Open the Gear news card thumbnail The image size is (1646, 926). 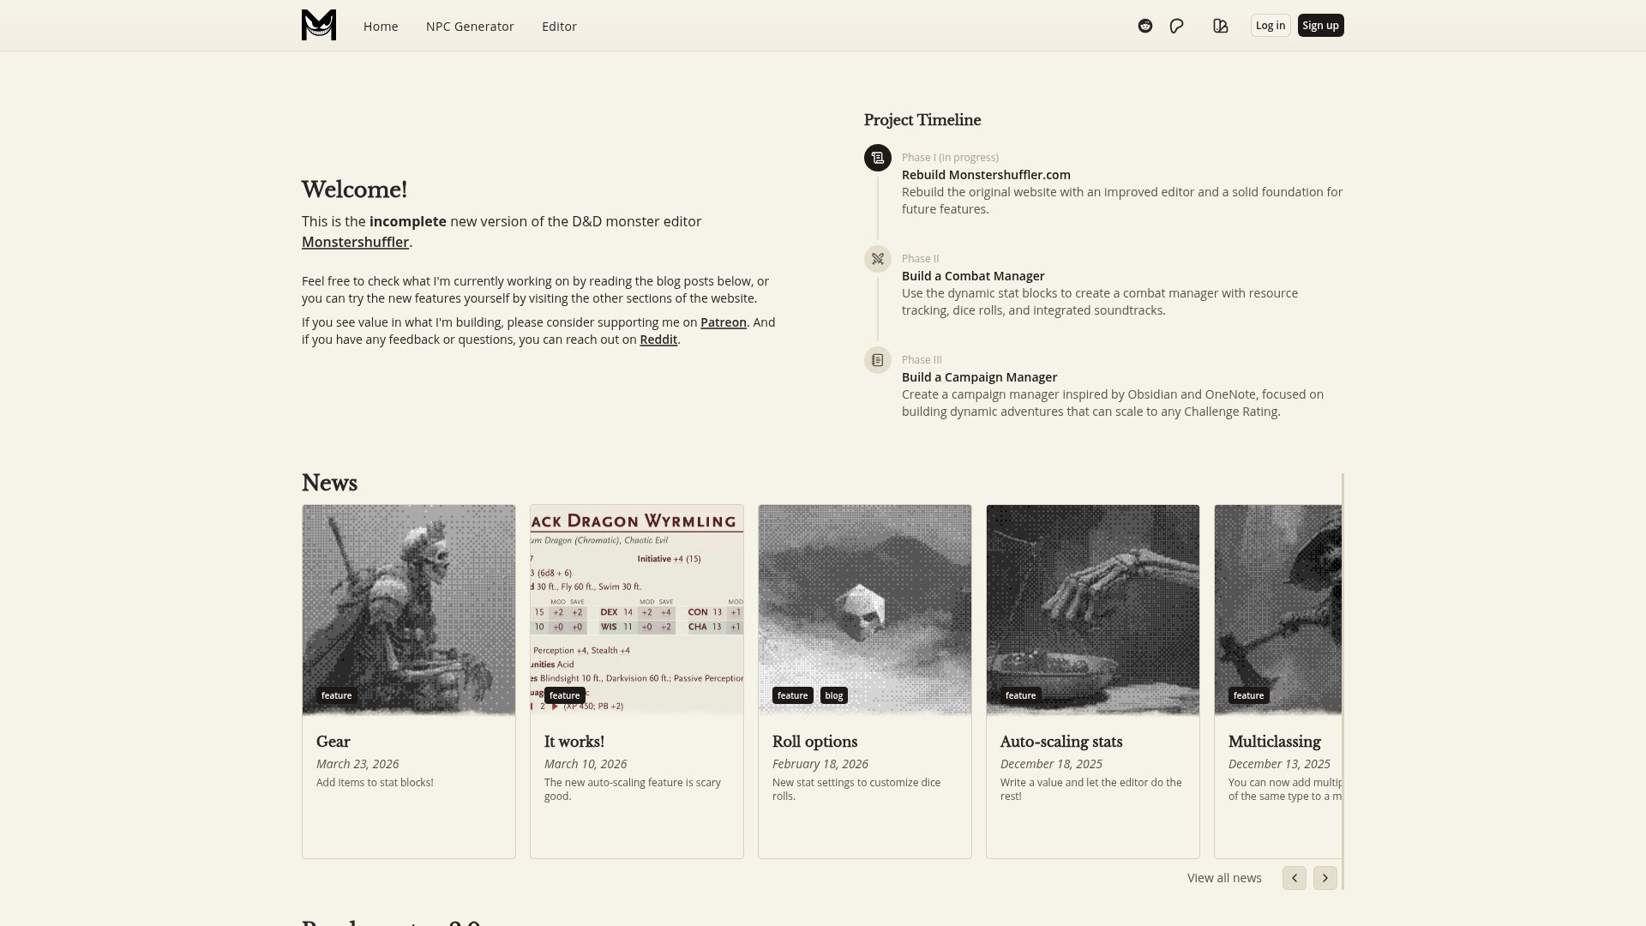[x=409, y=609]
